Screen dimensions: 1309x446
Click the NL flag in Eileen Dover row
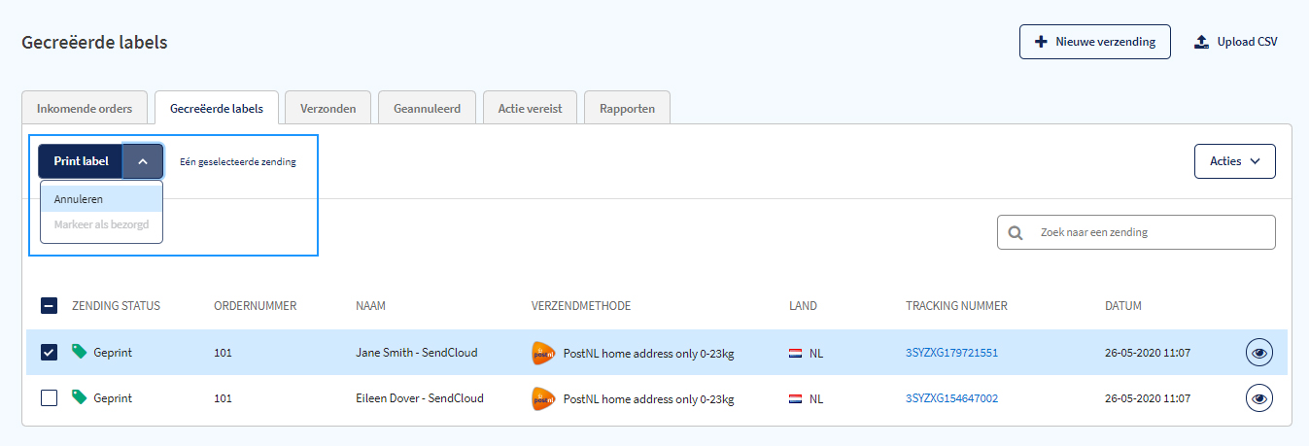[x=796, y=399]
